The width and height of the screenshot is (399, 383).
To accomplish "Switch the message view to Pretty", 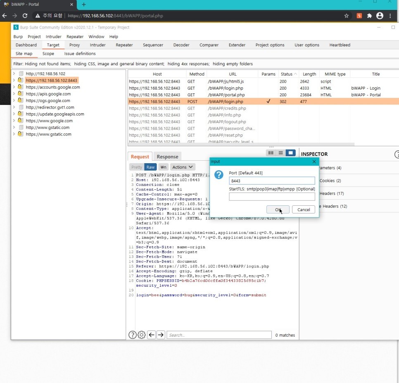I will point(137,167).
